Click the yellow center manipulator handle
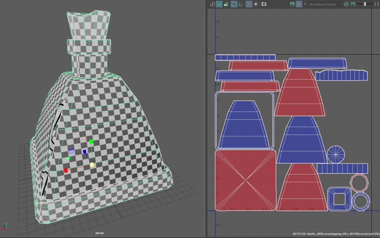 click(92, 165)
